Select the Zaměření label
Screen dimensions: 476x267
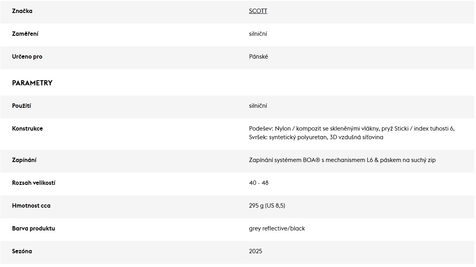pyautogui.click(x=25, y=34)
